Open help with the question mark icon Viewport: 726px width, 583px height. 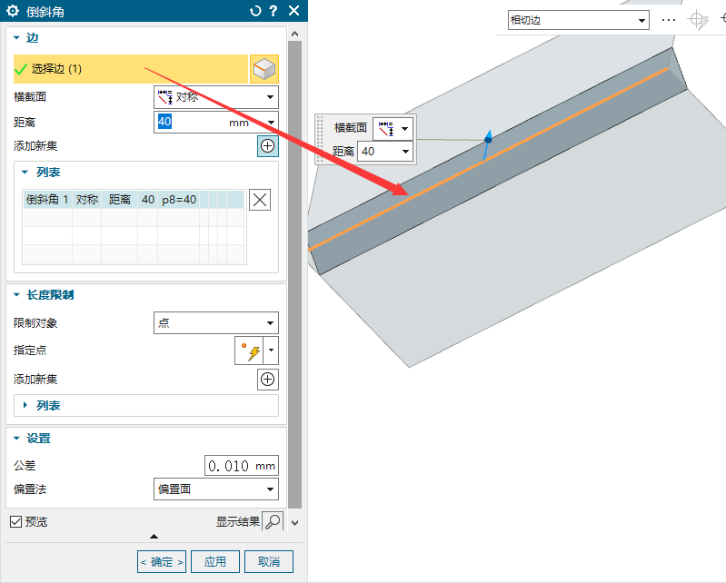pyautogui.click(x=273, y=11)
